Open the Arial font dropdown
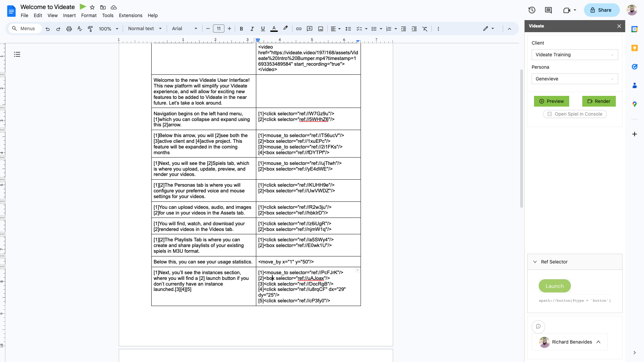Image resolution: width=644 pixels, height=362 pixels. click(185, 29)
